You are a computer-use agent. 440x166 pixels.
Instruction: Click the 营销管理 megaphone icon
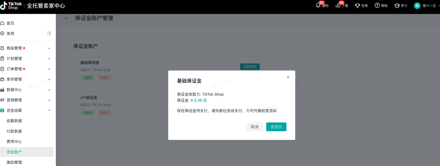2,100
